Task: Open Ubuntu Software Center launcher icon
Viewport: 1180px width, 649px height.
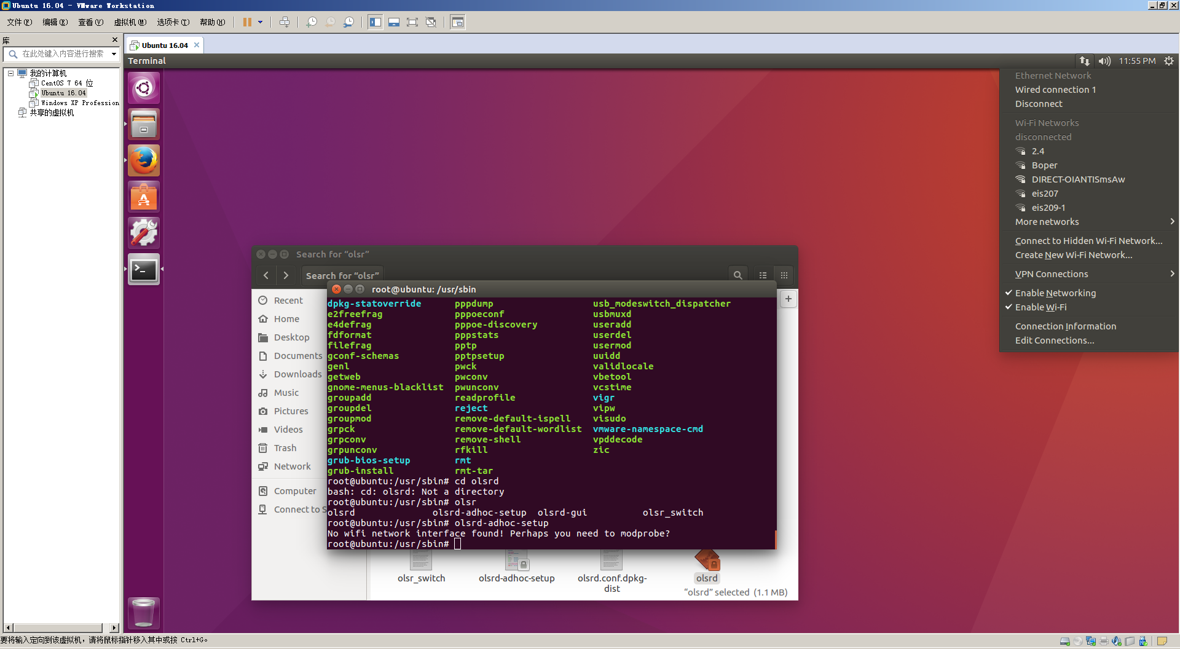Action: pos(144,197)
